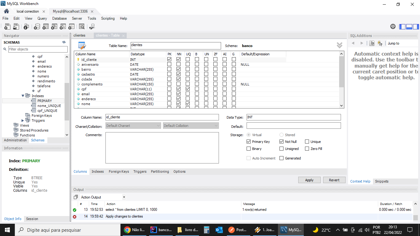Open Windows Start menu
Viewport: 420px width, 236px height.
click(7, 230)
